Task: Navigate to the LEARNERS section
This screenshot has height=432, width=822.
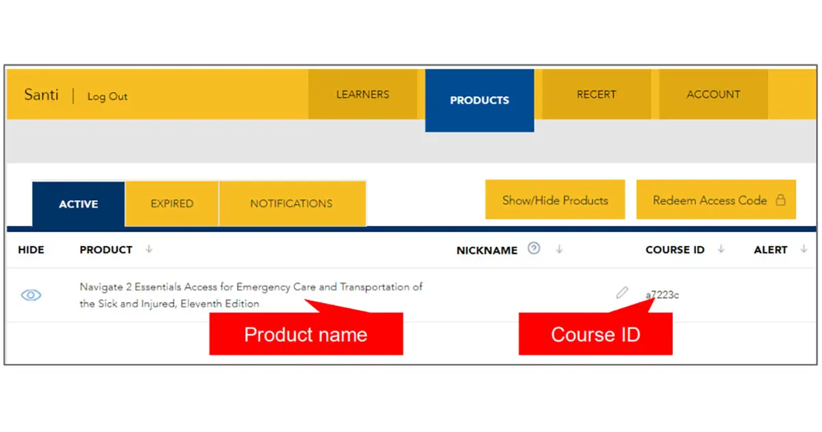Action: coord(364,95)
